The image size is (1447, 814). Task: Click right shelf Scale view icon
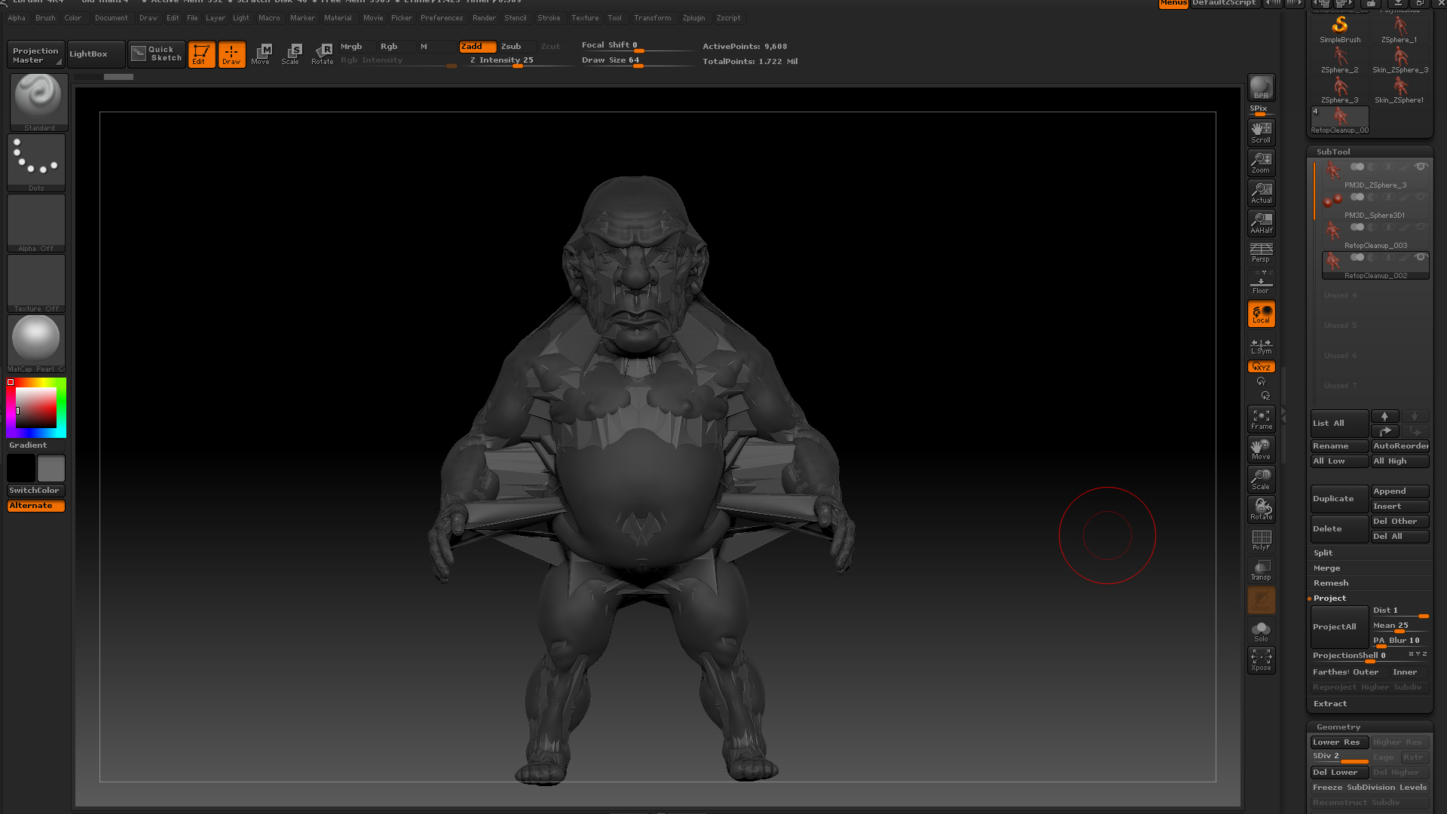pyautogui.click(x=1261, y=479)
